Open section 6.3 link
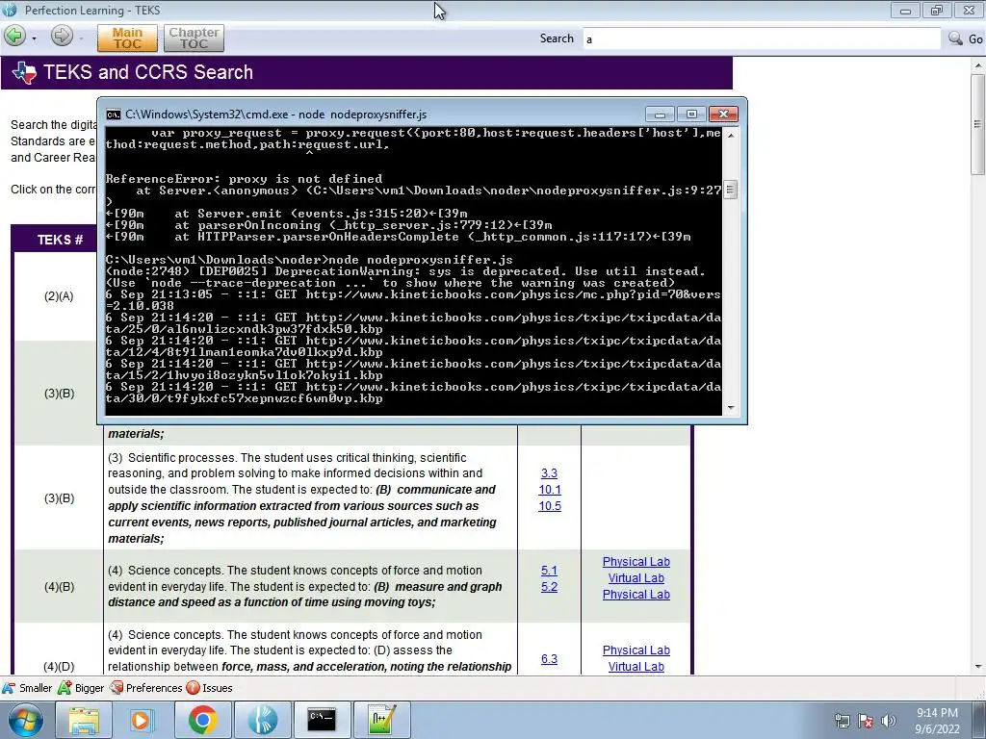Viewport: 986px width, 739px height. [549, 659]
